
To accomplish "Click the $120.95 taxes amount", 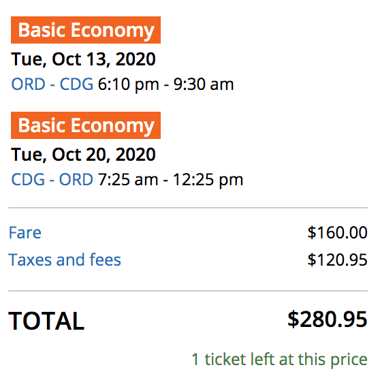I will [338, 260].
